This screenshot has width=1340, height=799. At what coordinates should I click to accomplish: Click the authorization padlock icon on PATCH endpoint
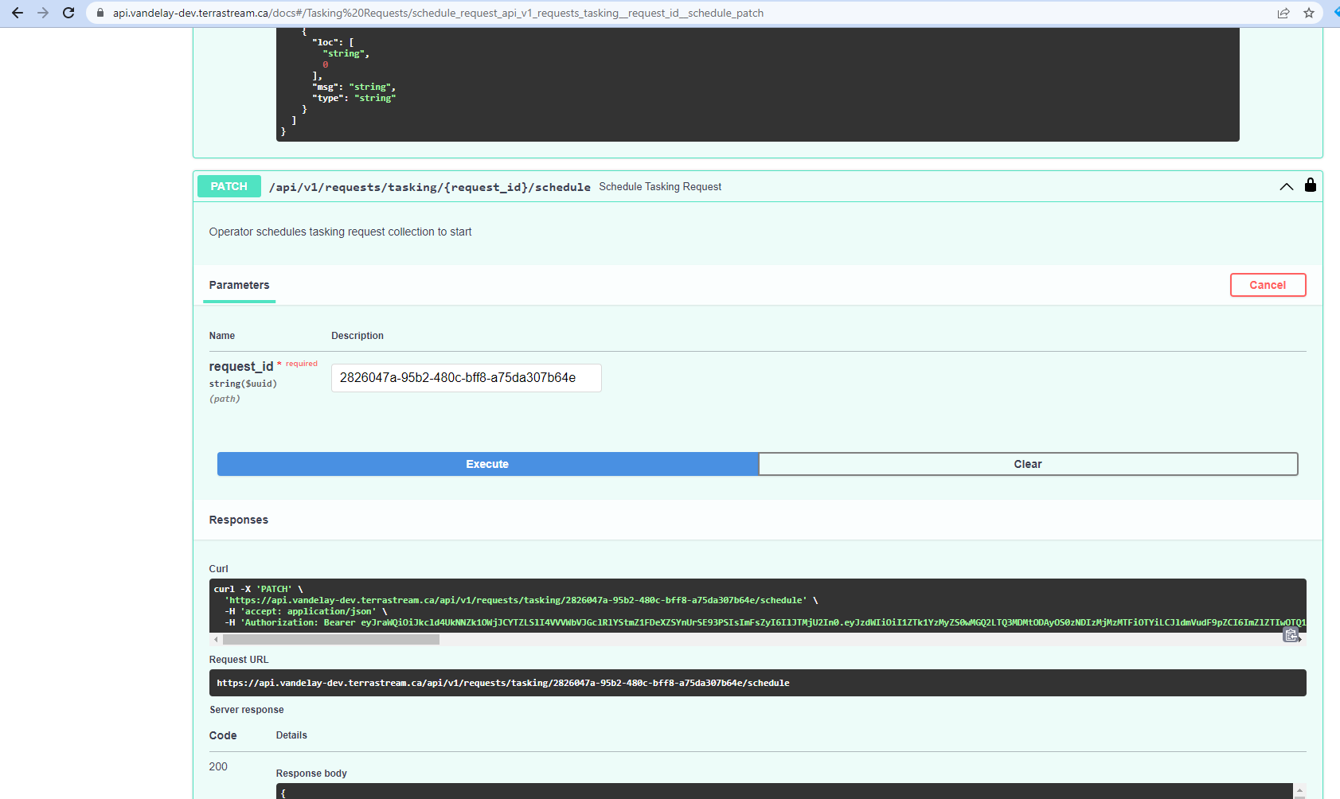pyautogui.click(x=1311, y=185)
